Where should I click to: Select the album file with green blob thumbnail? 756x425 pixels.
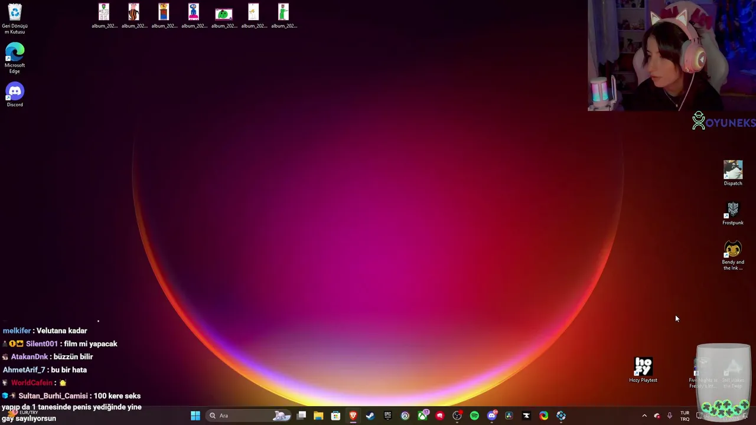point(224,16)
